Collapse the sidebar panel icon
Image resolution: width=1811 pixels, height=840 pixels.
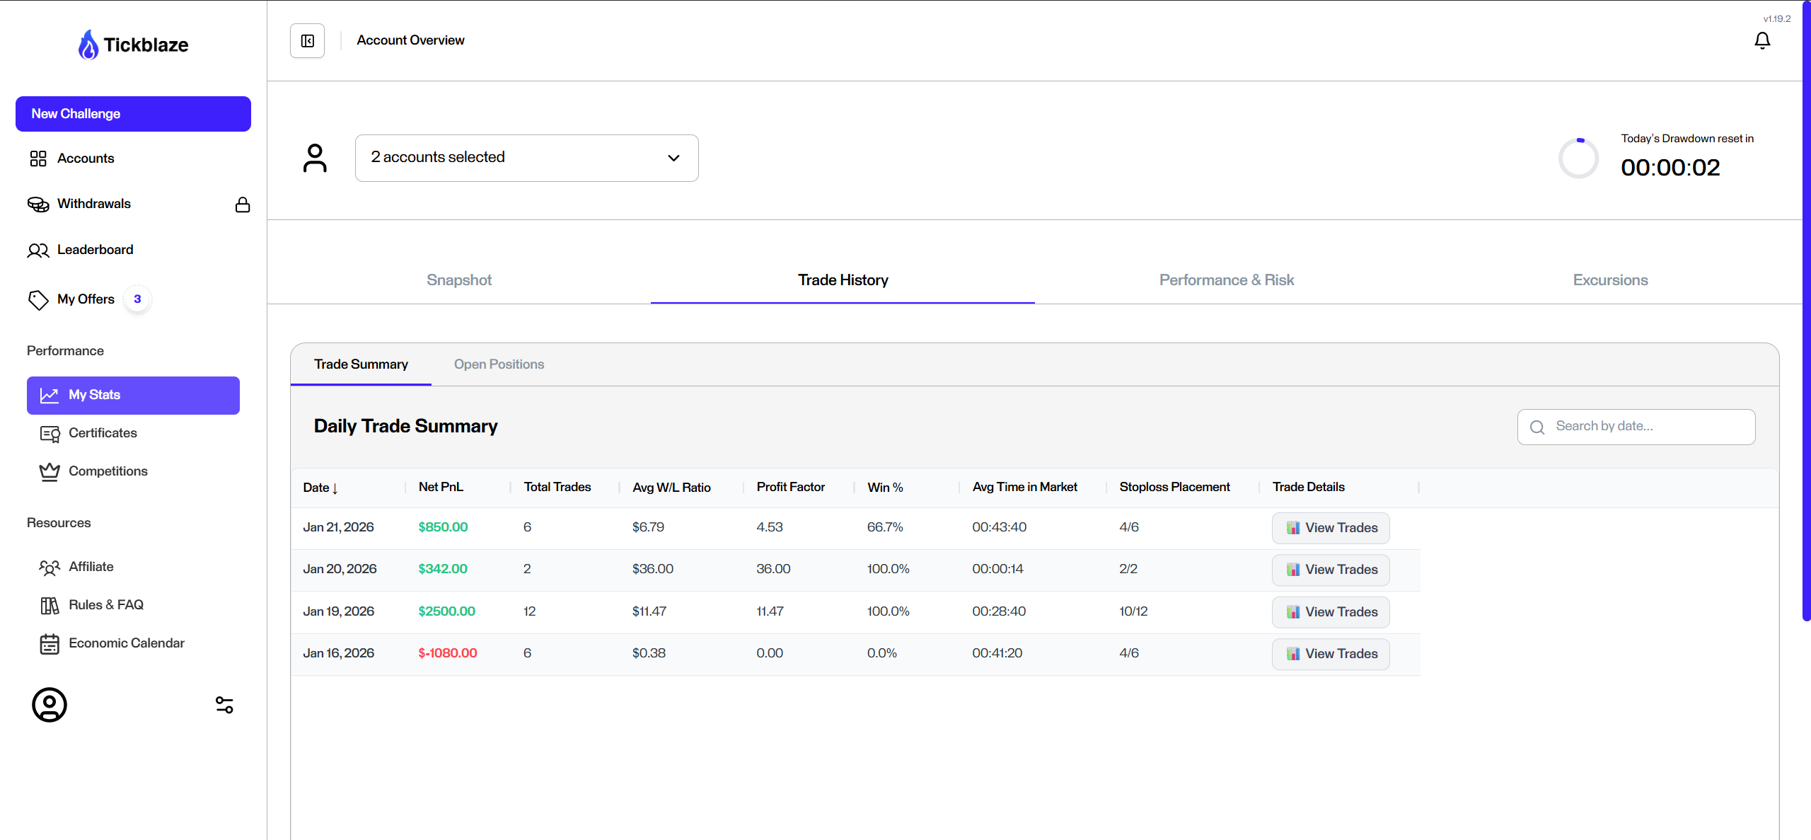coord(307,41)
